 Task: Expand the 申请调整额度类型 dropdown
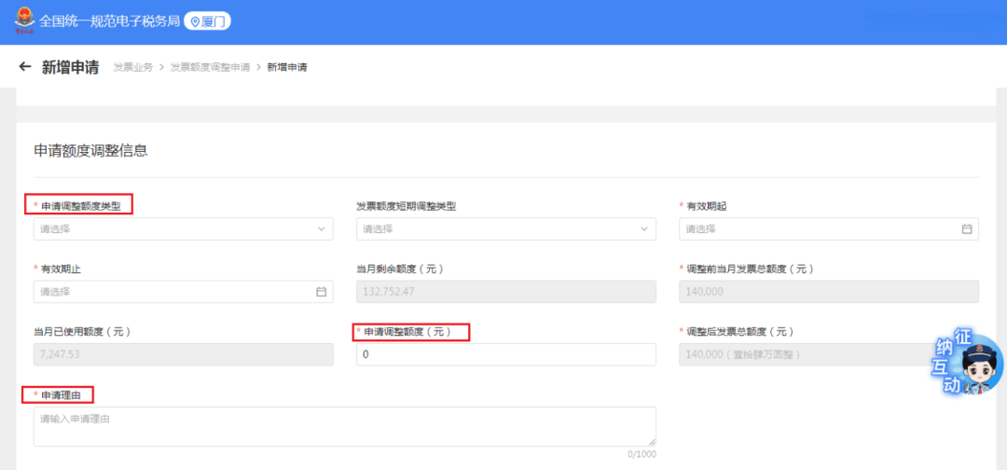(x=182, y=229)
